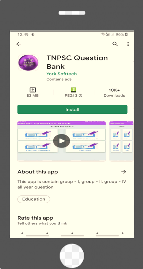Tap the green PEGI 3 rating badge

click(74, 90)
